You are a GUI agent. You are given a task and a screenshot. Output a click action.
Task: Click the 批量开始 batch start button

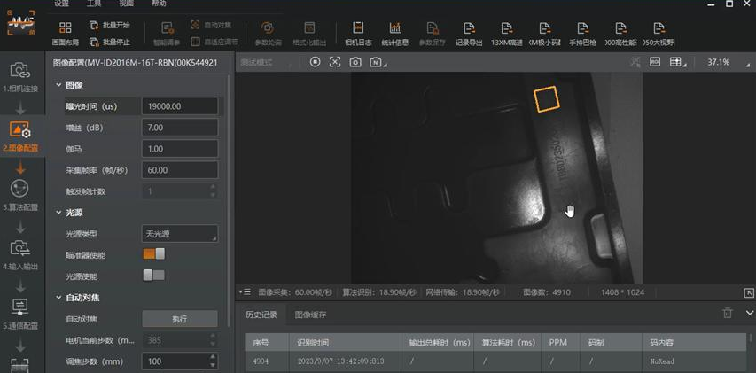(109, 27)
